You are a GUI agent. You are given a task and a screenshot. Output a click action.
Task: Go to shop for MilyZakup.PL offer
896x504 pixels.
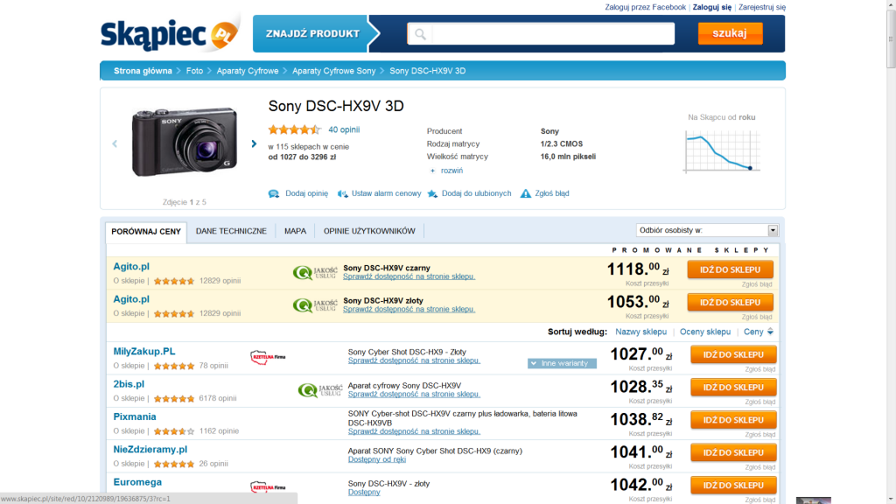point(734,355)
